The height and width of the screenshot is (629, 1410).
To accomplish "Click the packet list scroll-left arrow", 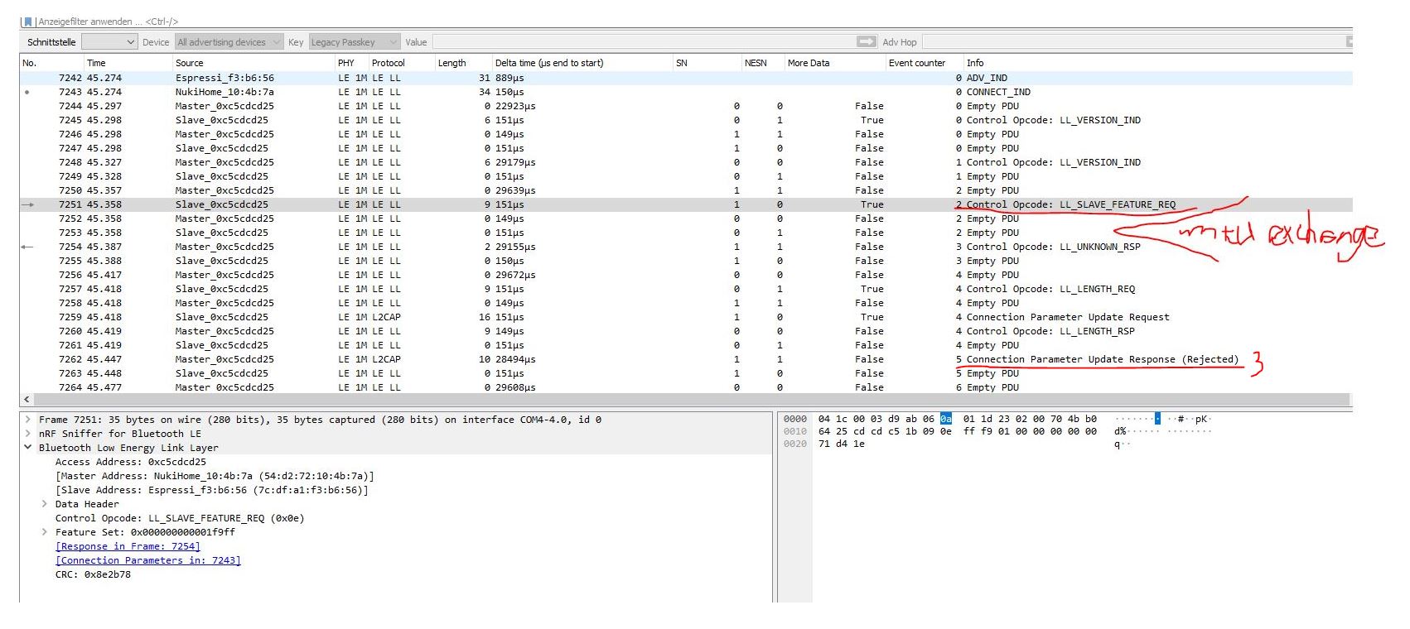I will pos(27,399).
